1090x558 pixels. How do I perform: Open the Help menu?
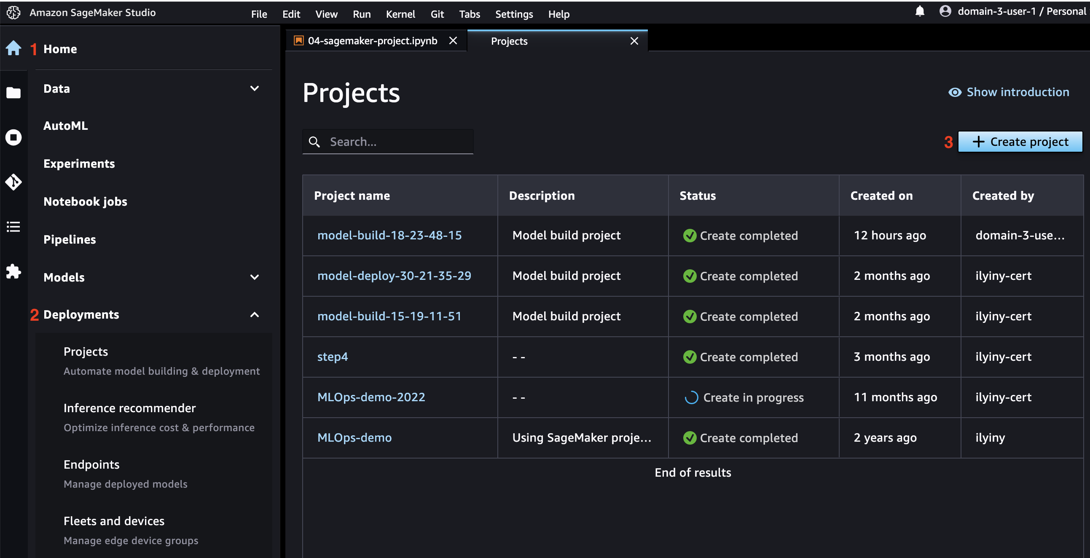(559, 14)
